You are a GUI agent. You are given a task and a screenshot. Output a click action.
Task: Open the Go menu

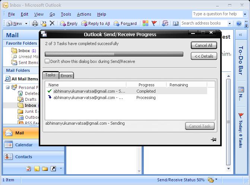click(x=52, y=14)
